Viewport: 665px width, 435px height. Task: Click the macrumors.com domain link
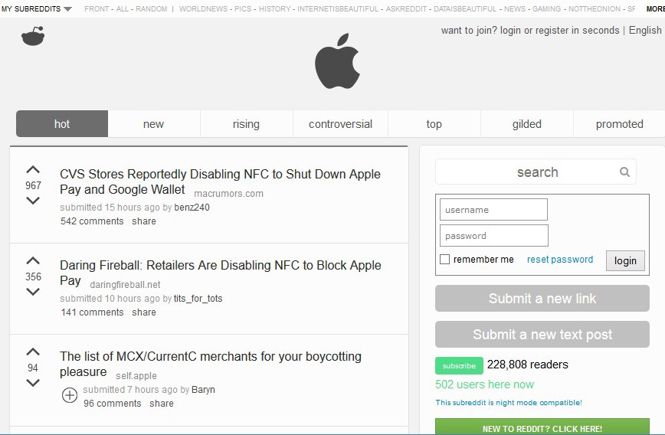point(228,194)
